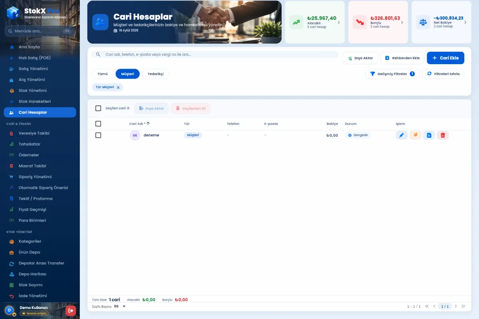The height and width of the screenshot is (319, 479).
Task: Go to first page arrow
Action: 427,306
